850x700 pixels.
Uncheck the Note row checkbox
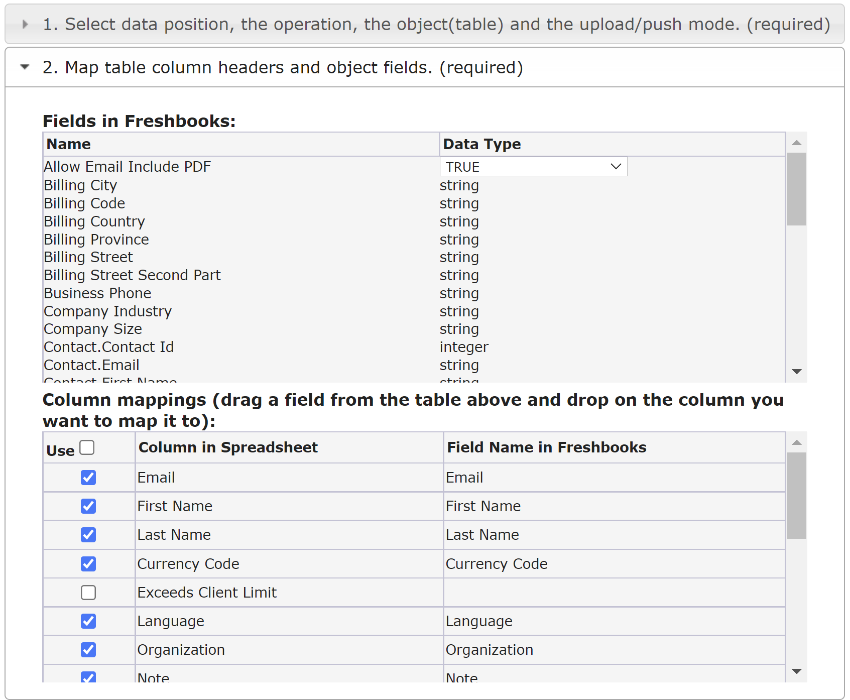click(x=88, y=677)
